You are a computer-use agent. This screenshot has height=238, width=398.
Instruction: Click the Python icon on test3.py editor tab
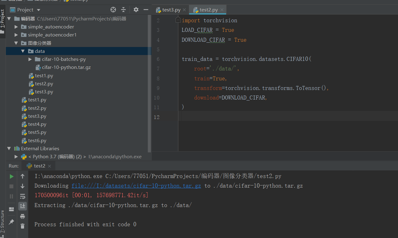pos(158,10)
